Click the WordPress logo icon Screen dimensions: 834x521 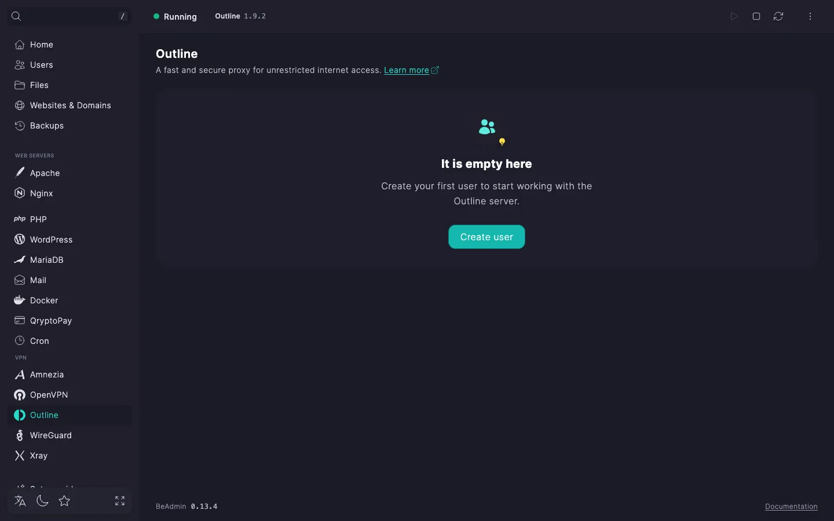20,240
